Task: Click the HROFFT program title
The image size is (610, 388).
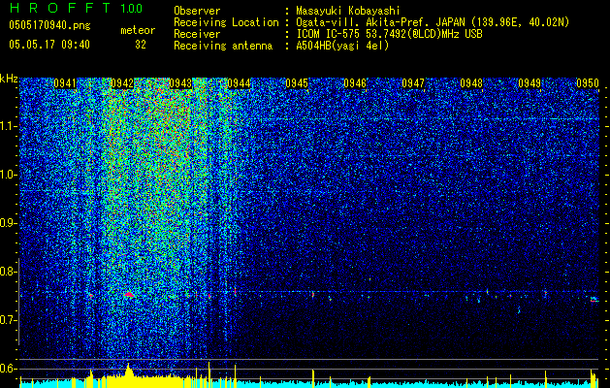Action: pos(61,8)
